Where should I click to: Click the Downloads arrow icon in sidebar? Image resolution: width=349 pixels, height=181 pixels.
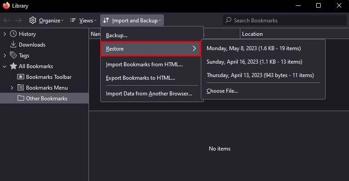point(13,45)
